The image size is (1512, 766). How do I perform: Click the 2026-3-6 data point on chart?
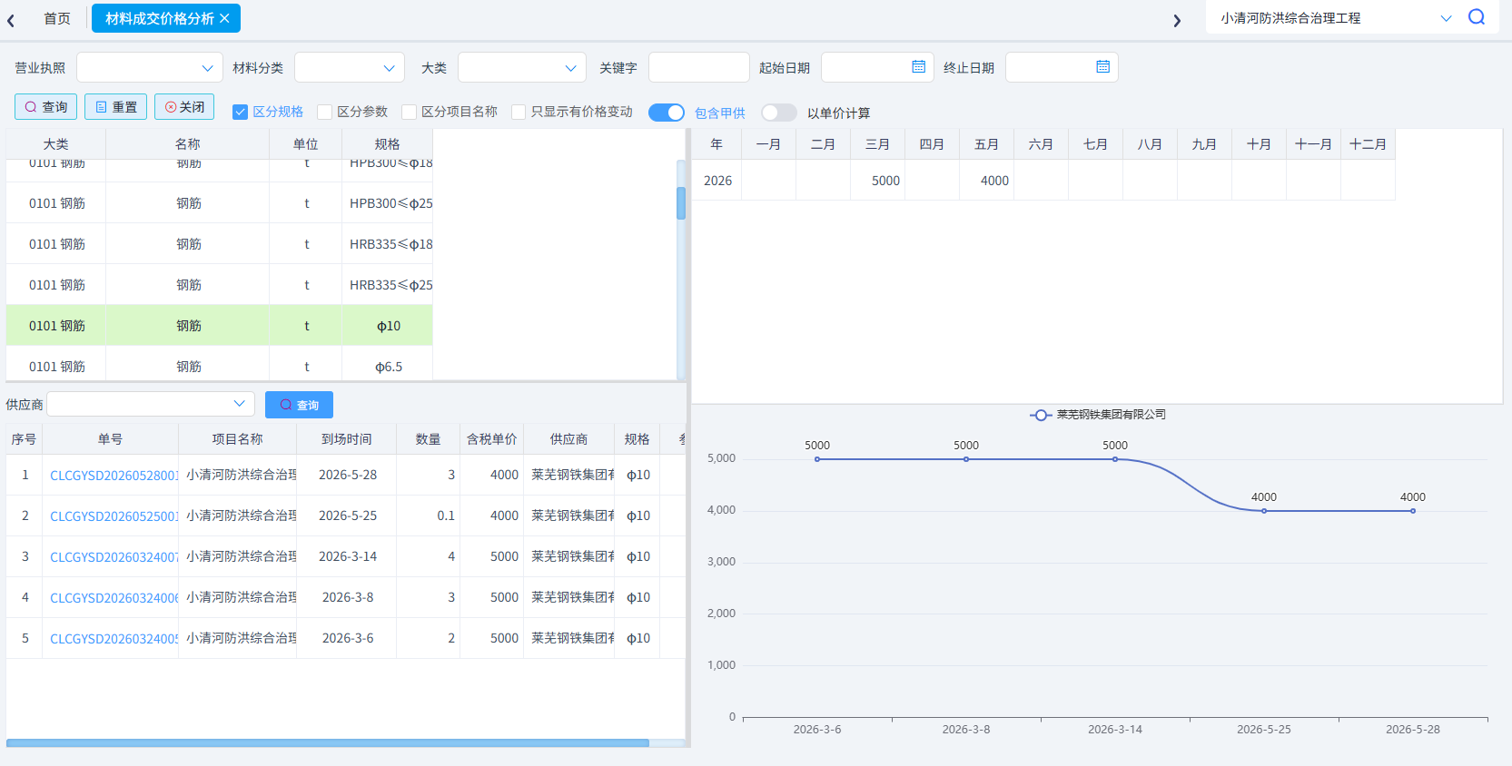[x=817, y=459]
